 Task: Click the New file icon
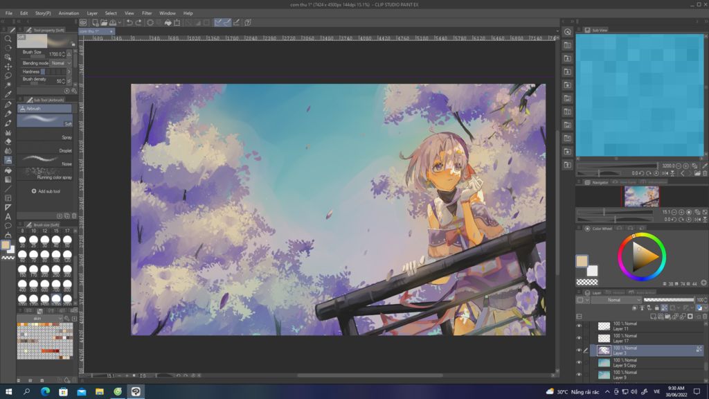pyautogui.click(x=95, y=22)
